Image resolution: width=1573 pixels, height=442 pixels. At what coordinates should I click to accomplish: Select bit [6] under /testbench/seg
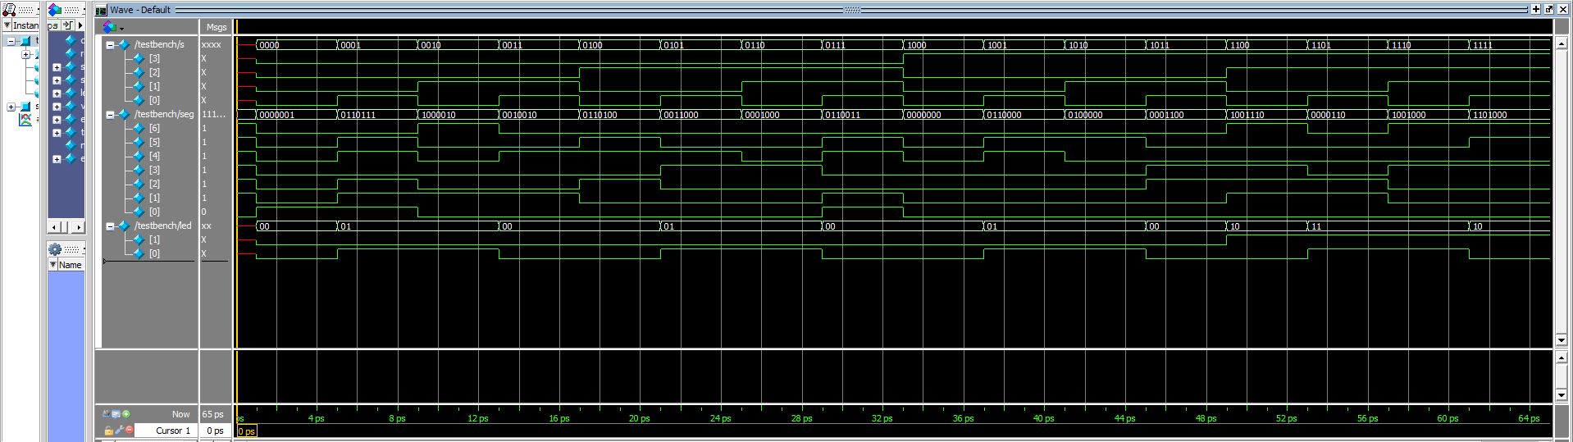point(154,128)
